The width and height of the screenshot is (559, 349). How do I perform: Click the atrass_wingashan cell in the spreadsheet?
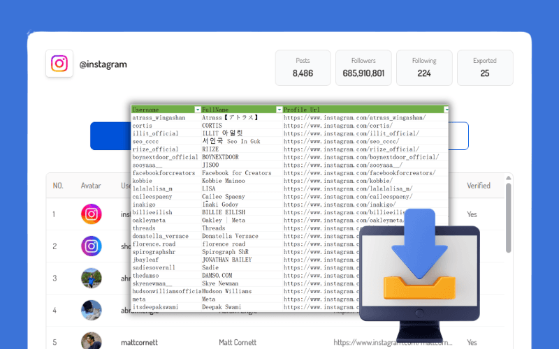click(159, 117)
